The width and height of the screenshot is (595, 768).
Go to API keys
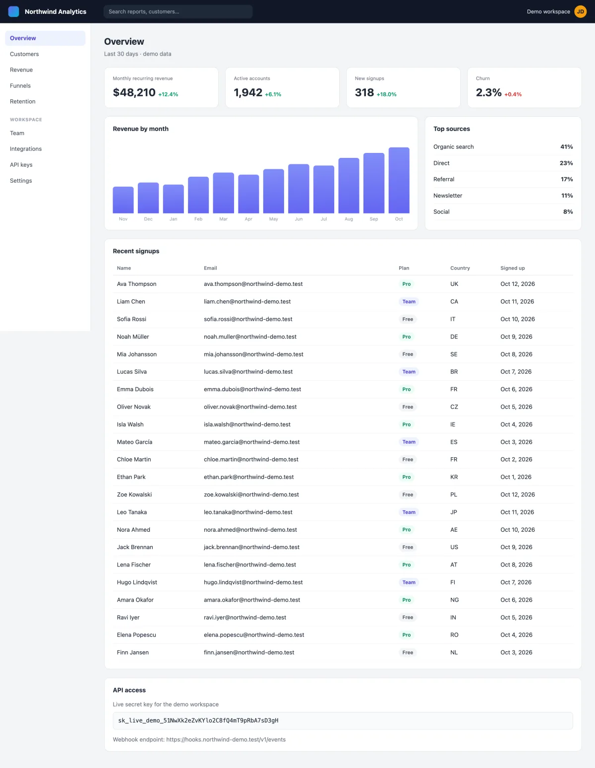coord(45,165)
